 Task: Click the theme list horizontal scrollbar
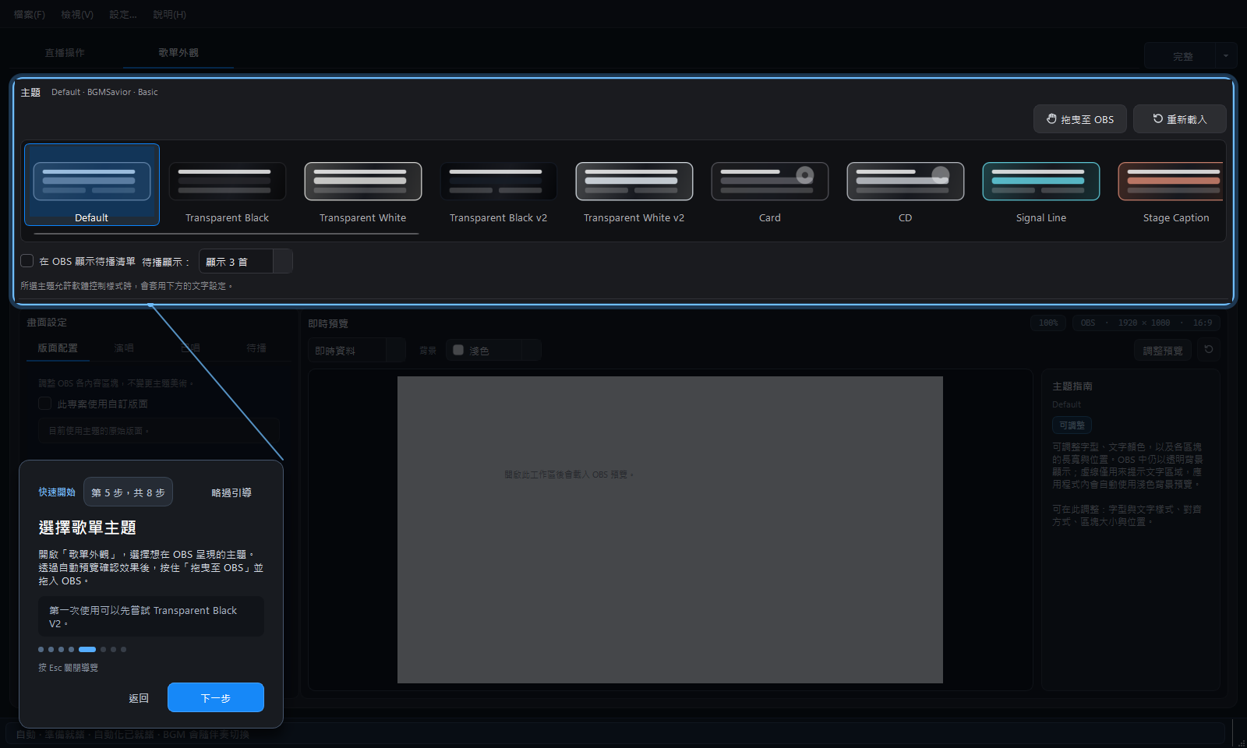click(226, 234)
